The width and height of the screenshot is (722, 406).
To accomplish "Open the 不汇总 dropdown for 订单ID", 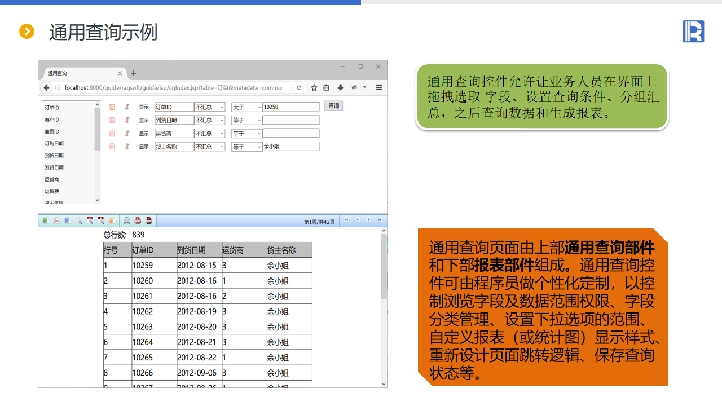I will click(210, 107).
